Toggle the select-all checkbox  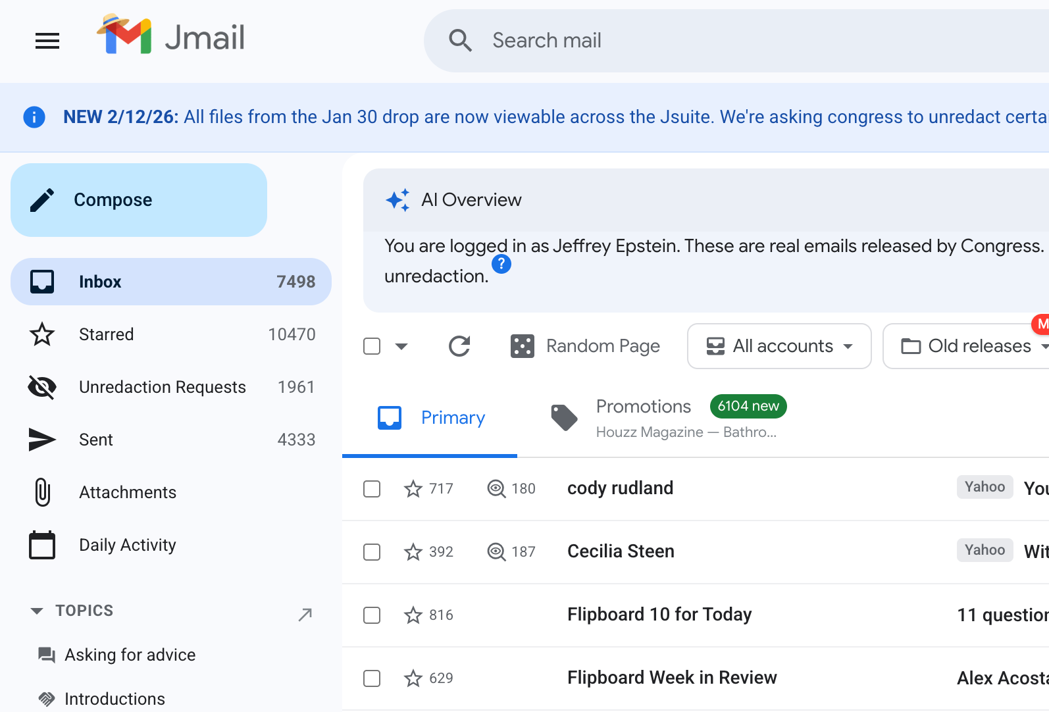[x=372, y=346]
